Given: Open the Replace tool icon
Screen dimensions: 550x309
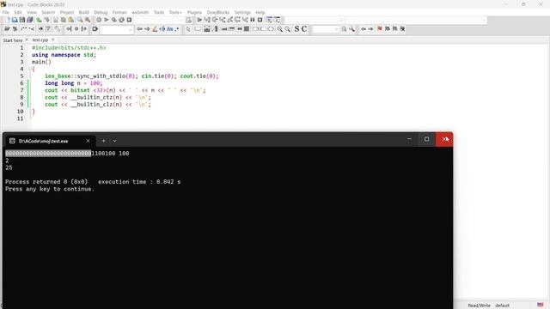Looking at the screenshot, I should [88, 20].
